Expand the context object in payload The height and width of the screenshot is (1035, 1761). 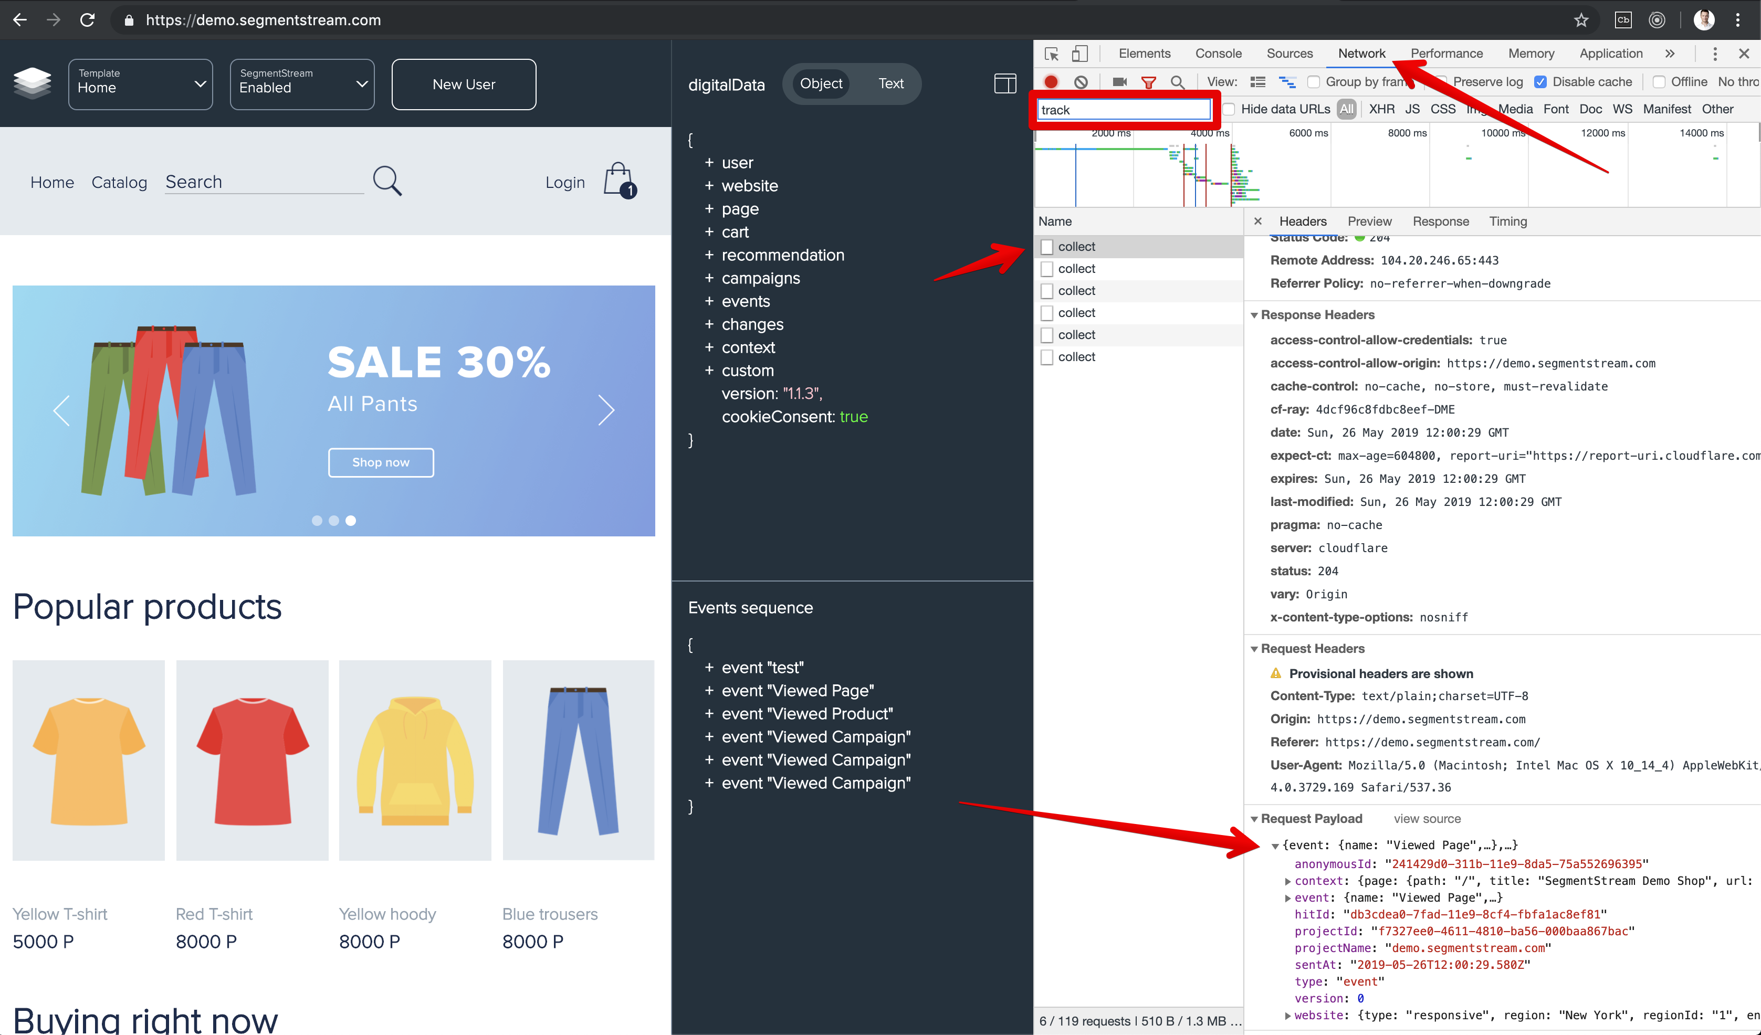pos(1287,881)
